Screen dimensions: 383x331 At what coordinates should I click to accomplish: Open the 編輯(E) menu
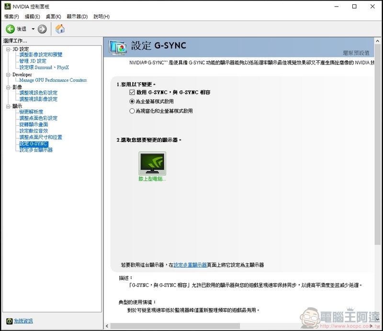pos(32,17)
